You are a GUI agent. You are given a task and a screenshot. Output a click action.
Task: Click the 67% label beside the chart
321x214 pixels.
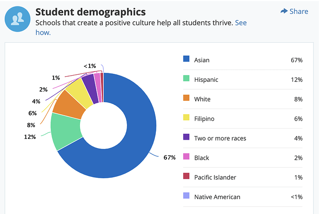pyautogui.click(x=169, y=157)
